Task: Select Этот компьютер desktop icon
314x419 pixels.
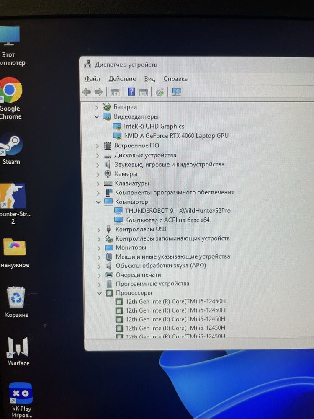Action: [x=11, y=46]
